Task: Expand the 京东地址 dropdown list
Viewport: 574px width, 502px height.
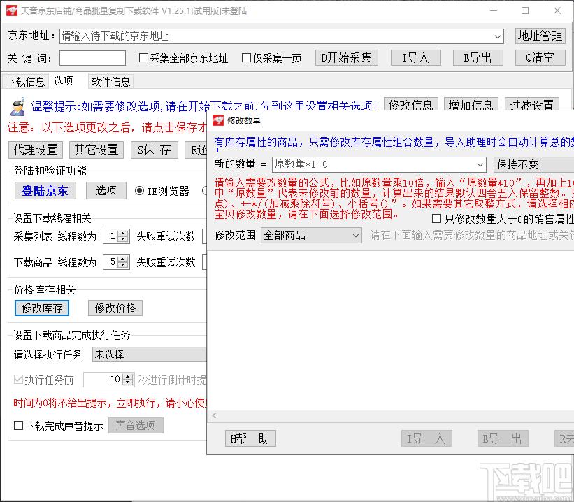Action: coord(498,36)
